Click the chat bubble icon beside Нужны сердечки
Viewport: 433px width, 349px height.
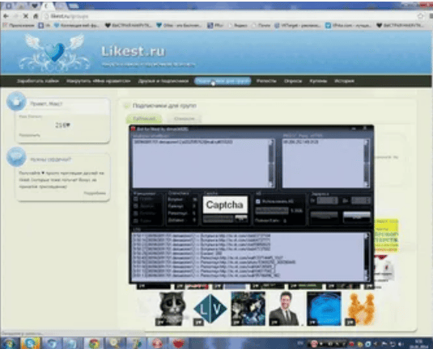point(16,157)
